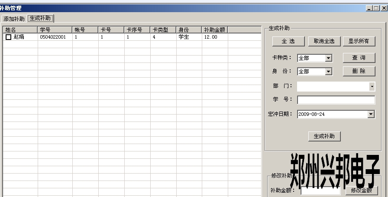
Task: Click the 修改金额 button
Action: [x=362, y=190]
